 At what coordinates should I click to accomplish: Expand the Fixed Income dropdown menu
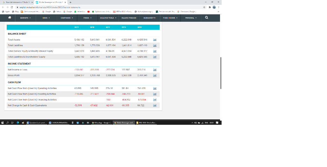(x=170, y=18)
